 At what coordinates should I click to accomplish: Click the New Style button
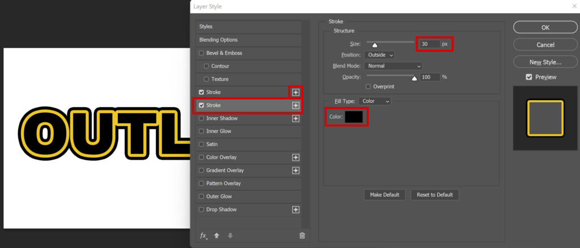(x=545, y=62)
